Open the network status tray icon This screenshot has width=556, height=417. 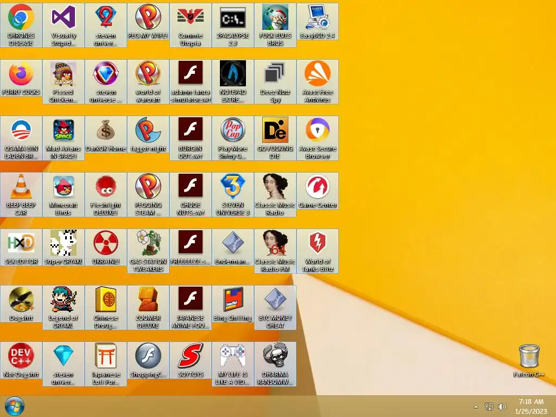pyautogui.click(x=489, y=407)
